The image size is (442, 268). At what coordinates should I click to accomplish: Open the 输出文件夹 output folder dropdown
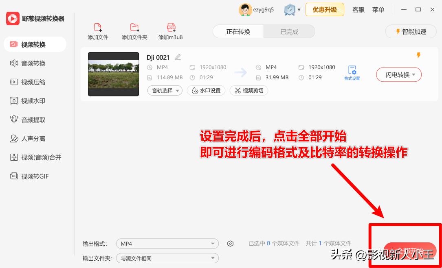point(167,258)
